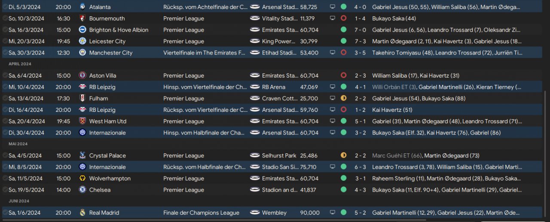Image resolution: width=550 pixels, height=222 pixels.
Task: Click the red loss indicator for Aston Villa match
Action: 343,75
